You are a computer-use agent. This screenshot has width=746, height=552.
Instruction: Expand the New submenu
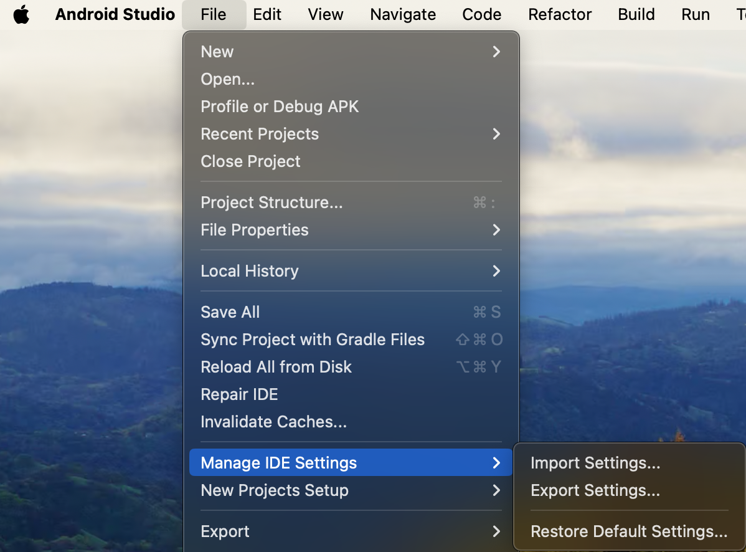(x=351, y=51)
